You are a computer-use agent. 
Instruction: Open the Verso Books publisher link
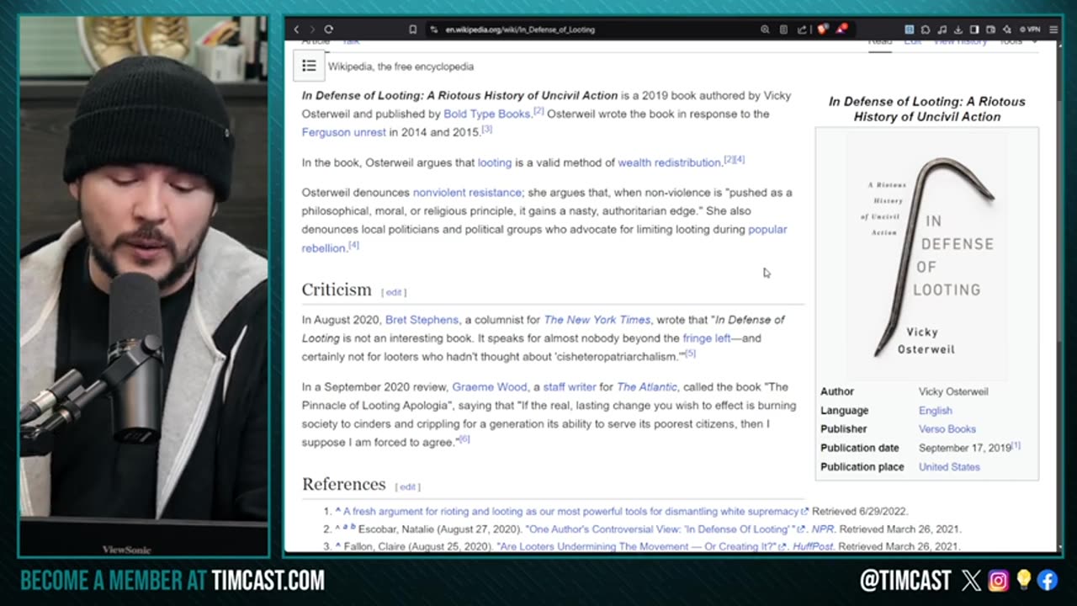(x=947, y=429)
